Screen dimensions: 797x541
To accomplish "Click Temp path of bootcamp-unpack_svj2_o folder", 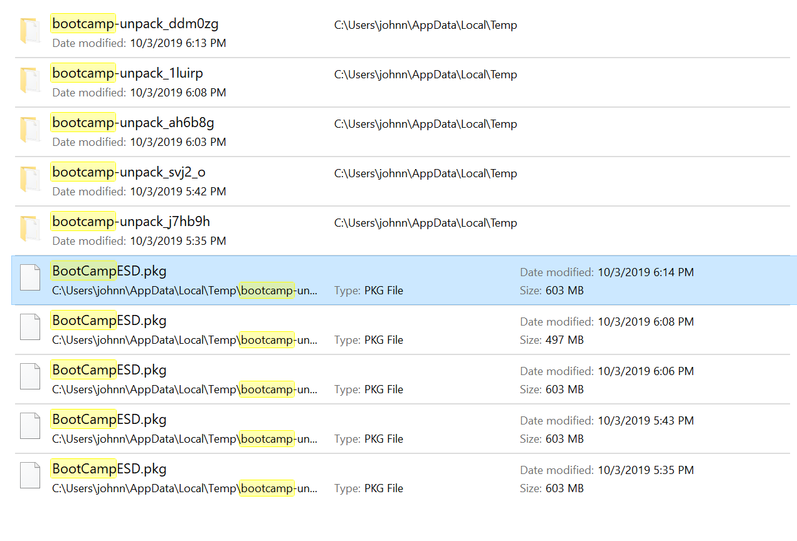I will [426, 174].
